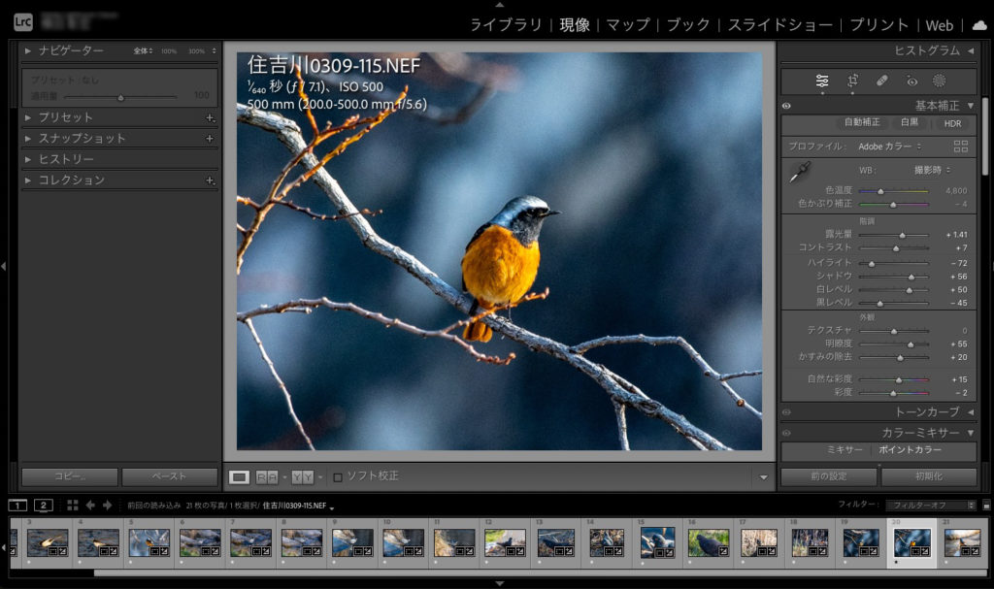Click the 自動補正 button
This screenshot has width=994, height=589.
click(x=861, y=123)
